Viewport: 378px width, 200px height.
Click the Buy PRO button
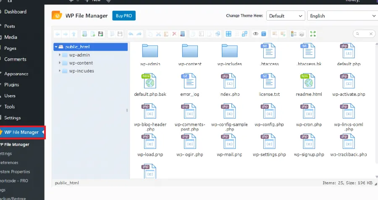[124, 15]
